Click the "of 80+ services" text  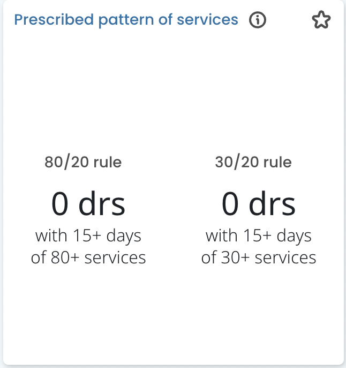tap(88, 257)
